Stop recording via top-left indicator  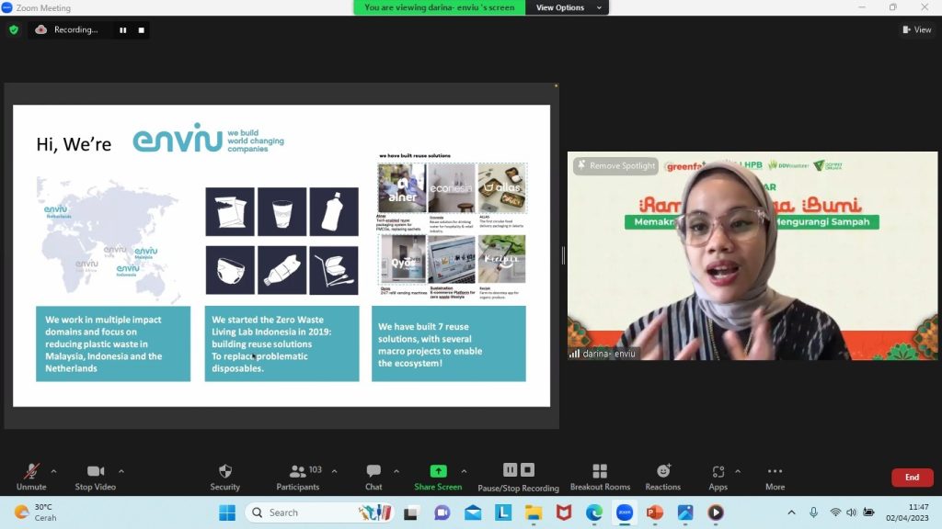pyautogui.click(x=141, y=30)
